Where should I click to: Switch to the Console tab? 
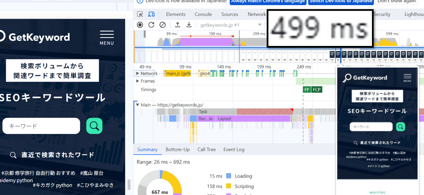[x=203, y=14]
